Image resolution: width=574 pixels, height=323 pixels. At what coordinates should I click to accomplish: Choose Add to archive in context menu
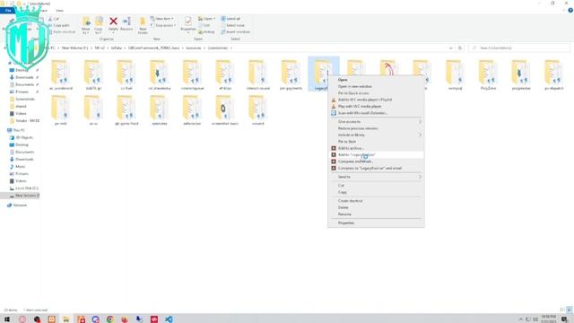pyautogui.click(x=377, y=148)
